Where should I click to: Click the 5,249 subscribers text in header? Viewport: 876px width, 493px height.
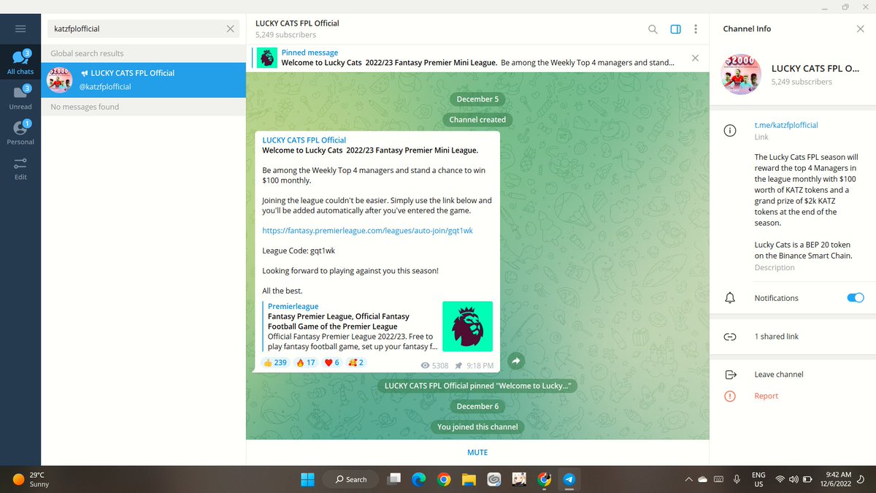pos(285,35)
